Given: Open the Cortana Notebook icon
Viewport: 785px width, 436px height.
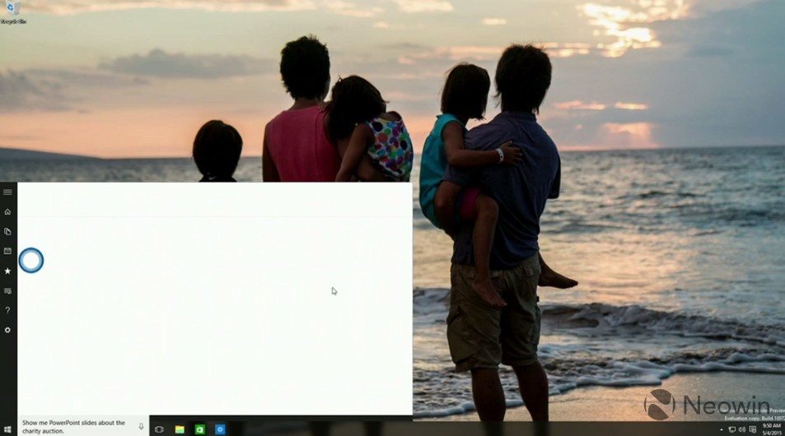Looking at the screenshot, I should pos(7,231).
